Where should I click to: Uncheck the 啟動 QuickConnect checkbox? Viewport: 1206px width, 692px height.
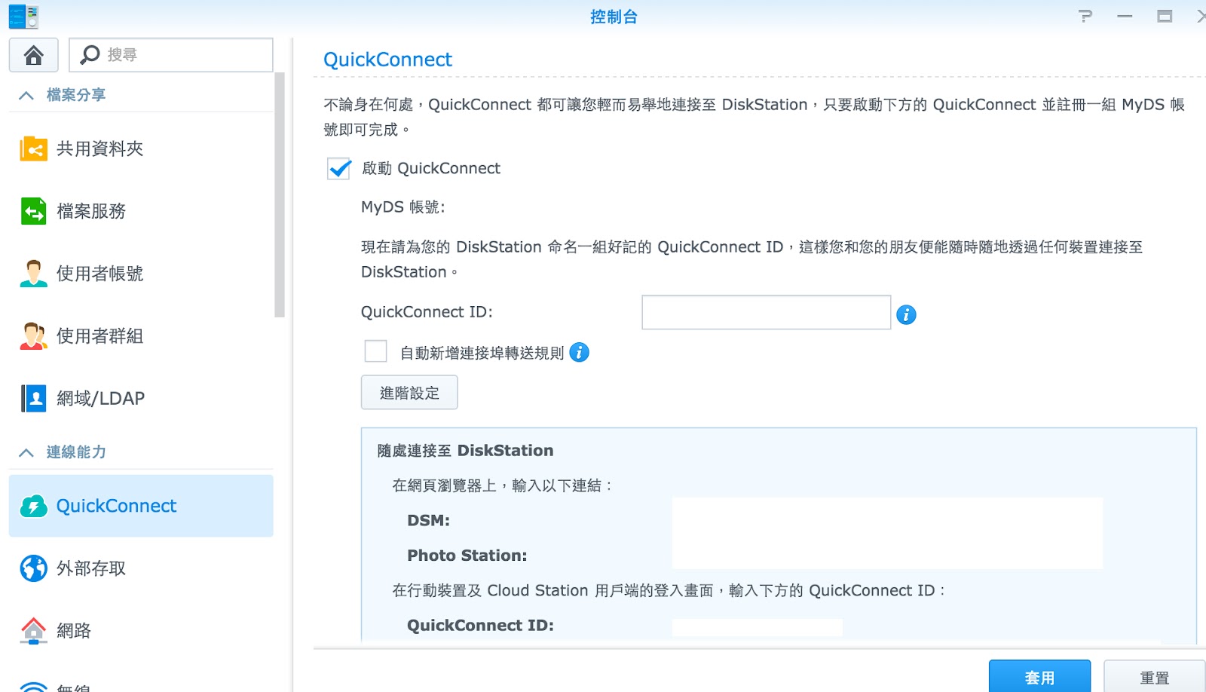click(x=339, y=168)
